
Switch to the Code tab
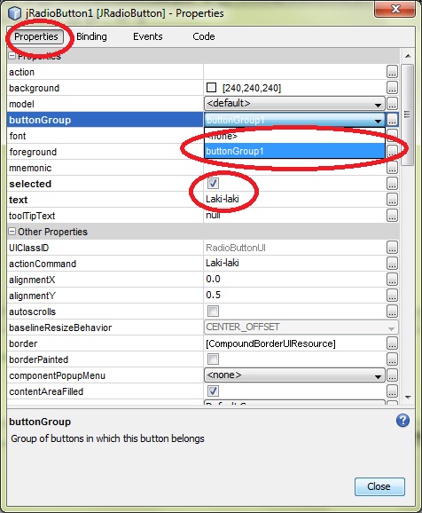[x=204, y=36]
